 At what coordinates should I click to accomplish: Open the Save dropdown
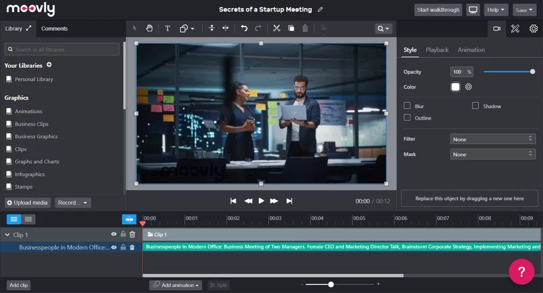[524, 10]
